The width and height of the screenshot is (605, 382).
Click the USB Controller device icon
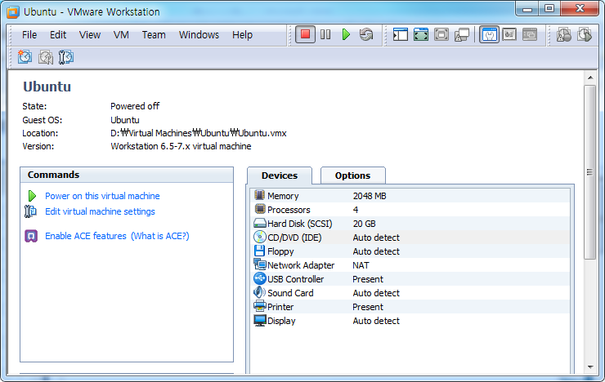click(x=260, y=278)
